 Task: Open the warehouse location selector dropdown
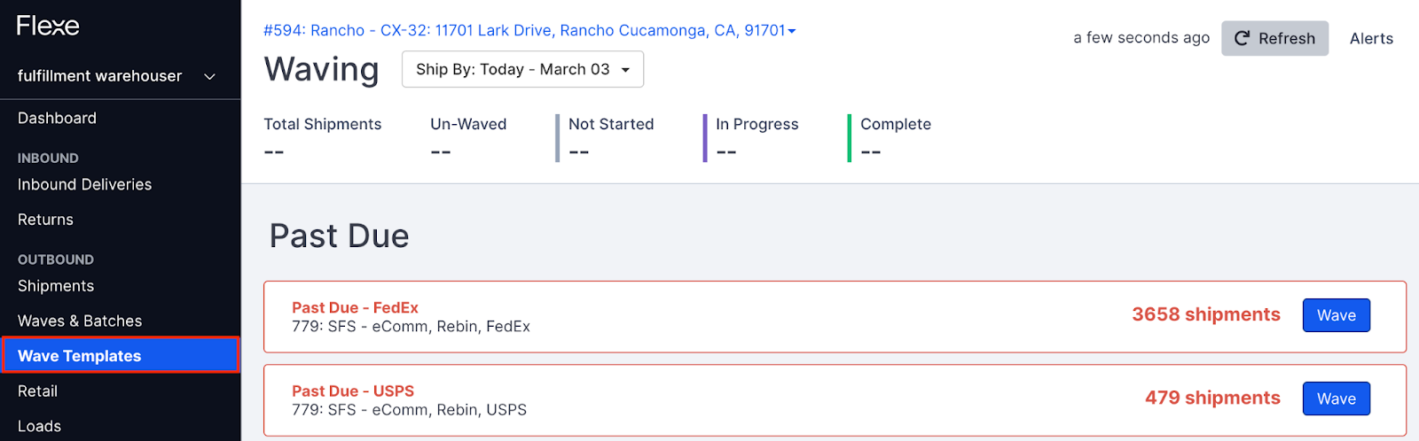tap(529, 30)
